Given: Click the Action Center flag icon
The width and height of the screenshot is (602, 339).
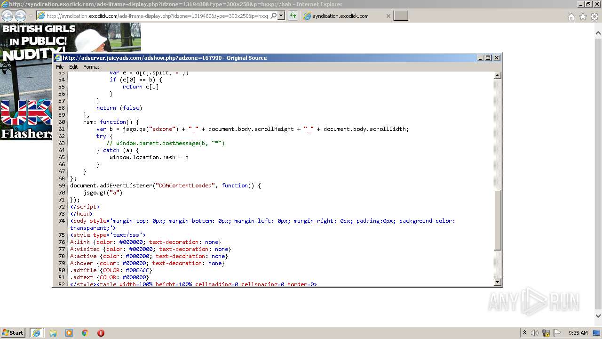Looking at the screenshot, I should 557,333.
